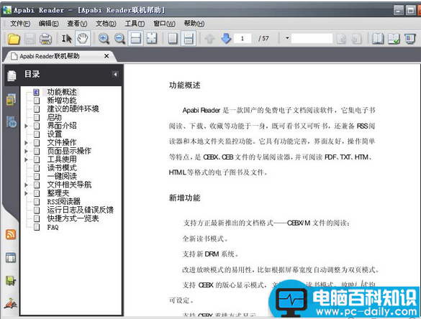Zoom in with the plus magnifier
This screenshot has height=319, width=421.
pyautogui.click(x=104, y=39)
